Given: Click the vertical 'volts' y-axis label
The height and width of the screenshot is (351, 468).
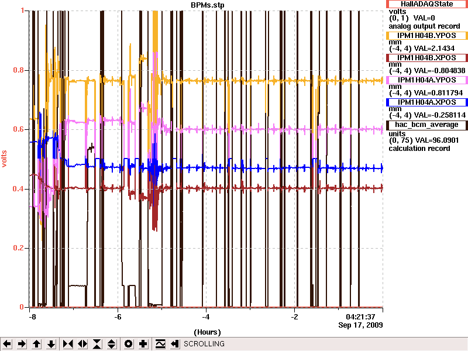Looking at the screenshot, I should point(4,159).
